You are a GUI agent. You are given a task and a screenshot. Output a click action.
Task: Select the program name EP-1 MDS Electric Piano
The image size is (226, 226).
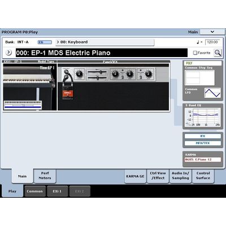pyautogui.click(x=102, y=53)
